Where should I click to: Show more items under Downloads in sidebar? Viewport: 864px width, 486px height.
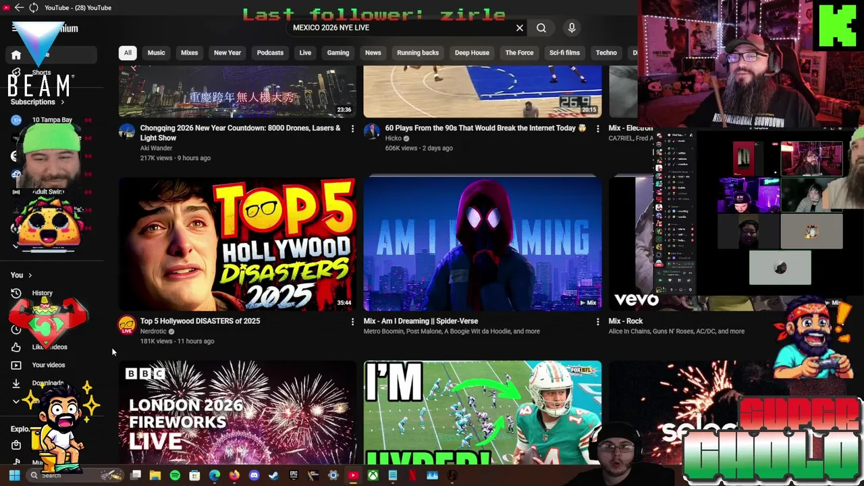[16, 401]
